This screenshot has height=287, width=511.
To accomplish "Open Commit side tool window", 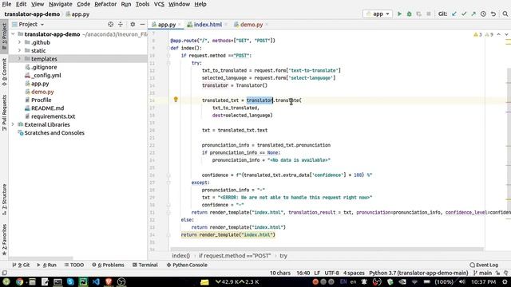I will tap(4, 73).
